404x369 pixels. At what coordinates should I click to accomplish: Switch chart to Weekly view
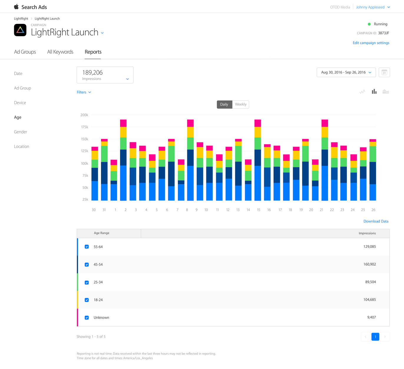241,105
